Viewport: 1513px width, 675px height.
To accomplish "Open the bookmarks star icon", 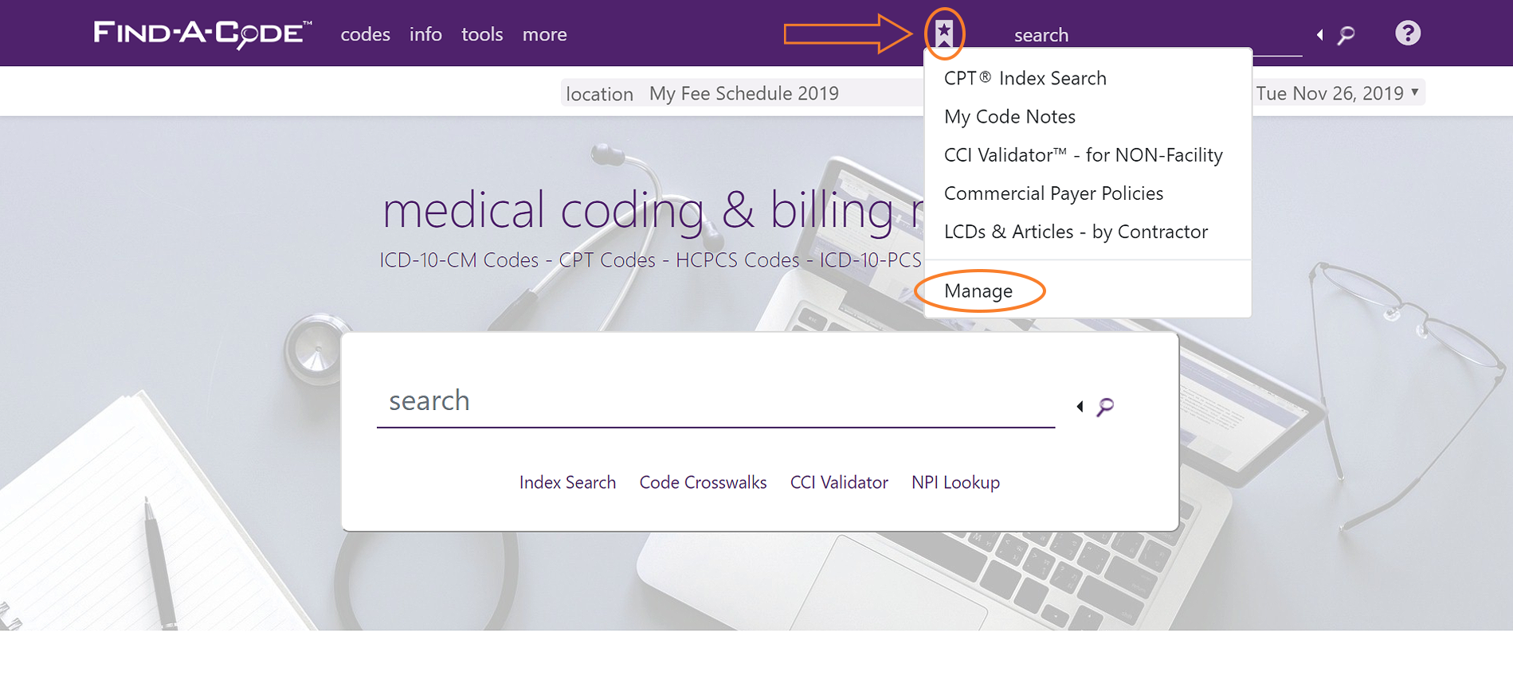I will coord(944,33).
